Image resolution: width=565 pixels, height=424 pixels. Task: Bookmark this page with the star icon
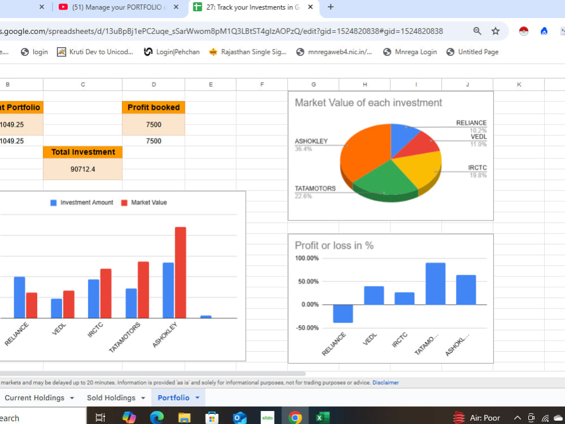(x=496, y=31)
